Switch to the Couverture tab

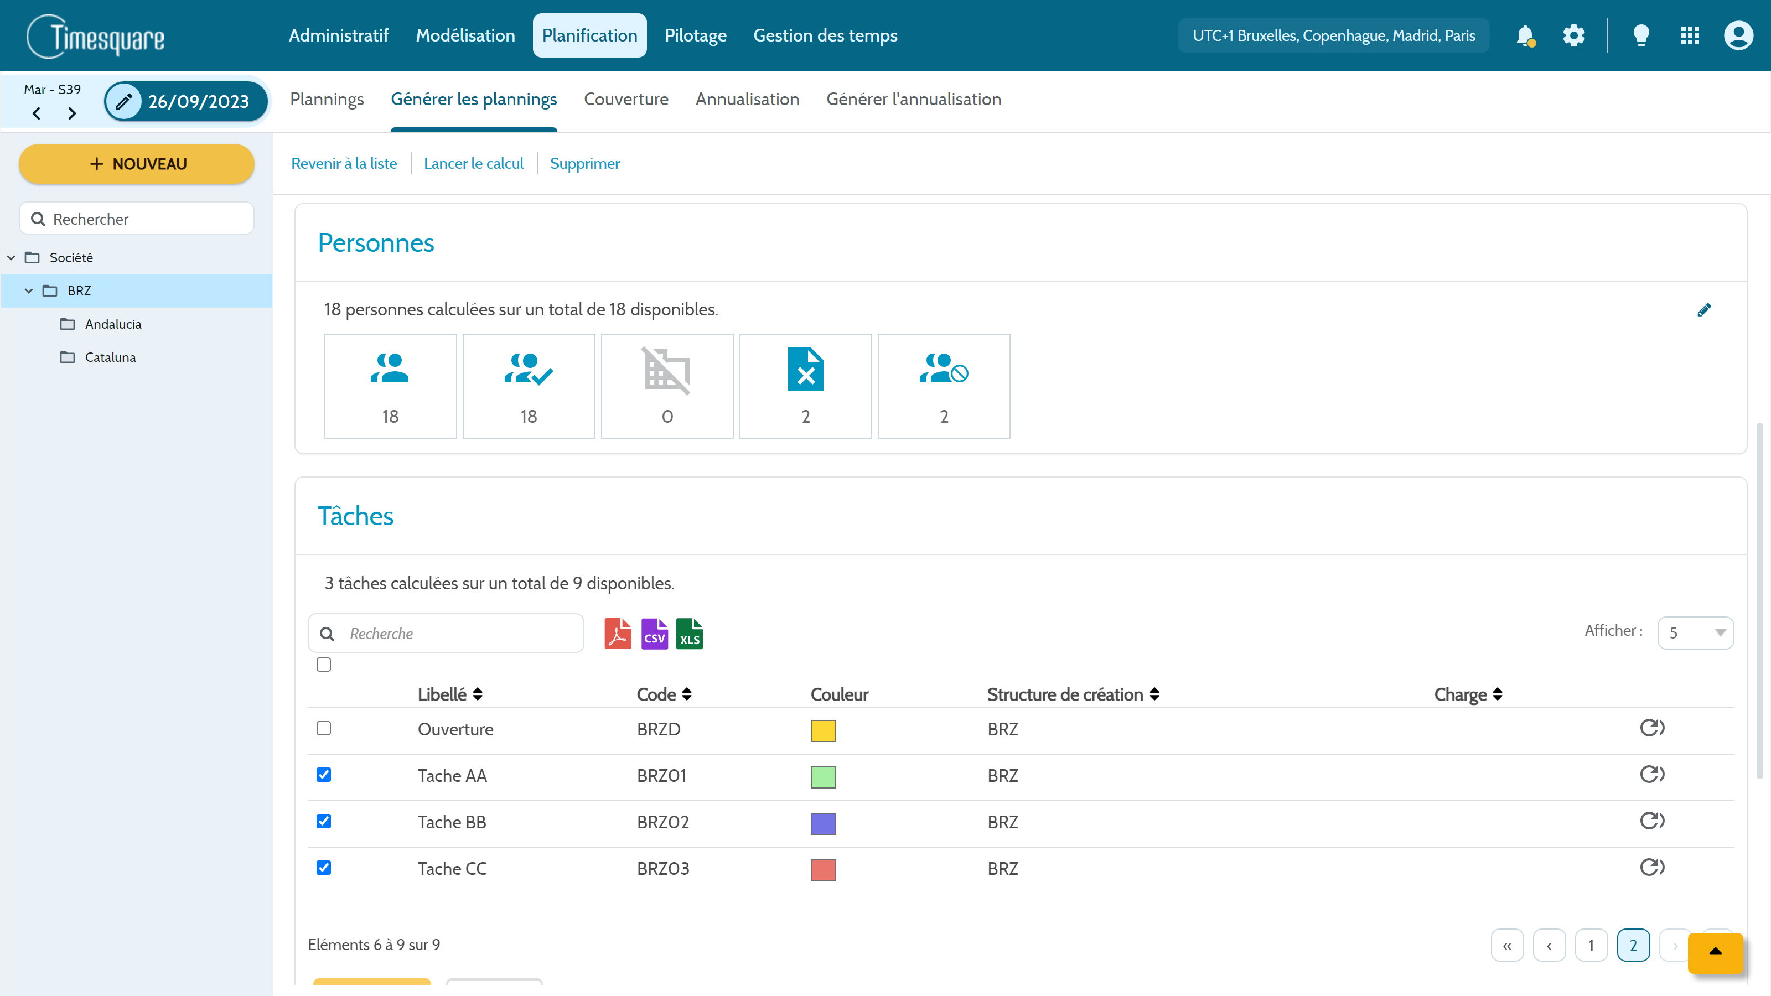[x=625, y=100]
